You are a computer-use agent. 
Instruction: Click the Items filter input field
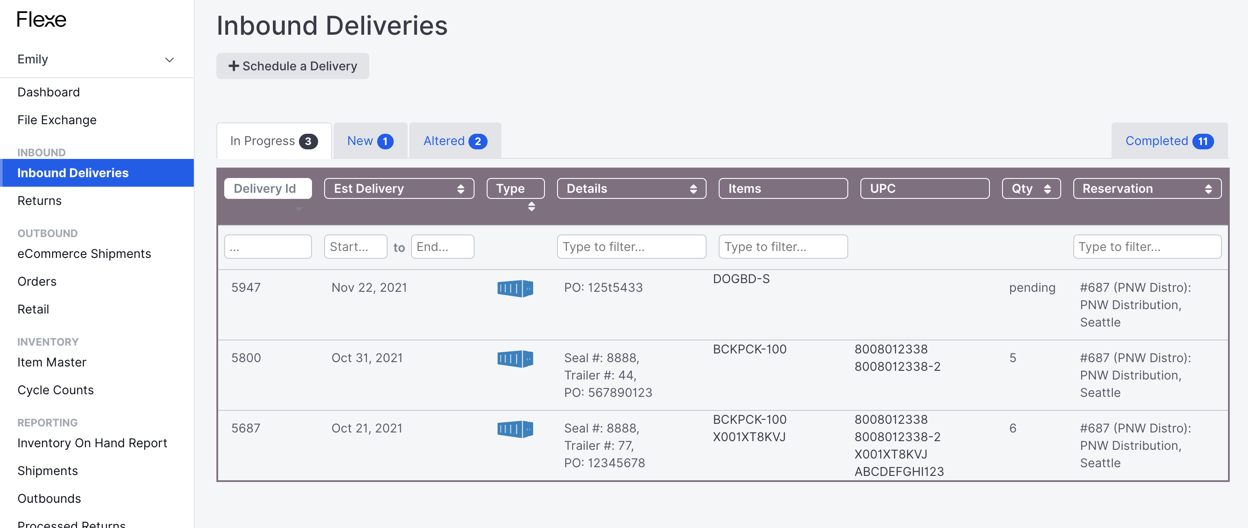(x=783, y=246)
